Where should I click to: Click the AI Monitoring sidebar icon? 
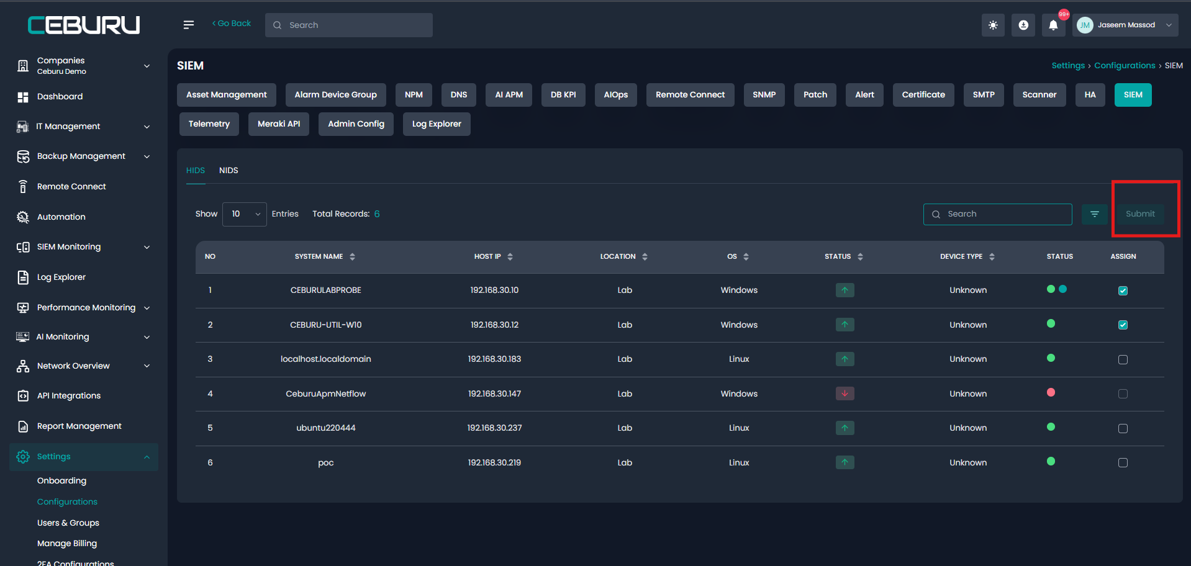point(23,337)
